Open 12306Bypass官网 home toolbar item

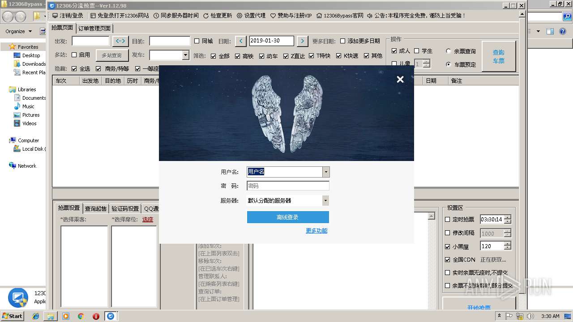pyautogui.click(x=340, y=15)
